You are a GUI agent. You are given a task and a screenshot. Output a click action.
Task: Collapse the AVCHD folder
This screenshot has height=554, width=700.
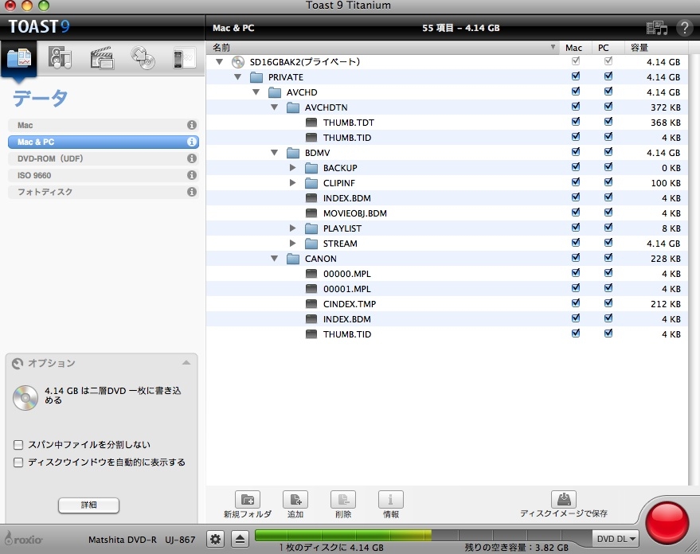256,92
